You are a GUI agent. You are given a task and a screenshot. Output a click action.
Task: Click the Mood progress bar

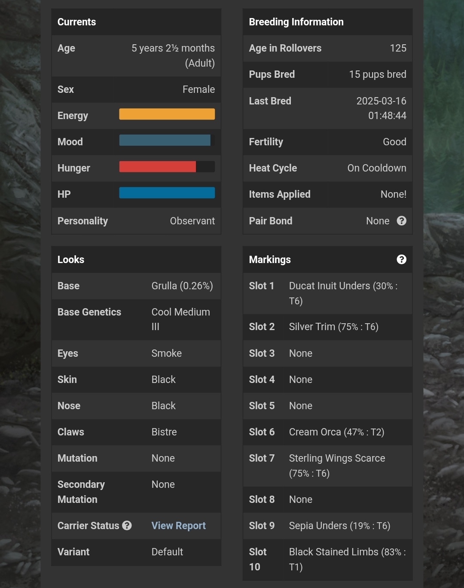[167, 141]
